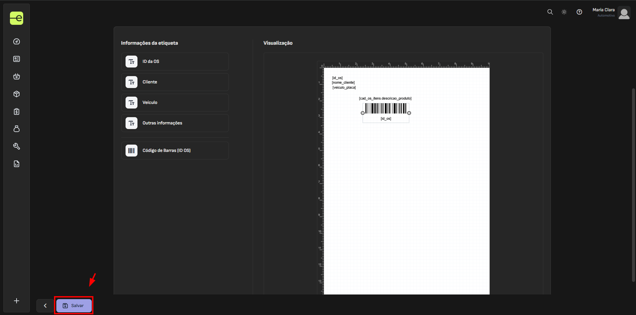Click the Maria Clara profile name
This screenshot has height=315, width=636.
pos(604,10)
